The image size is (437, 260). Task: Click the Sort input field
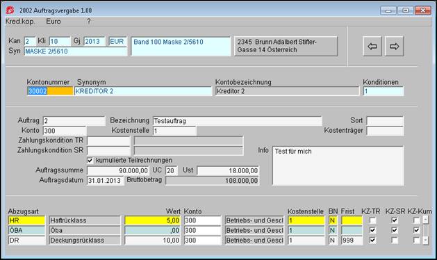[x=385, y=121]
